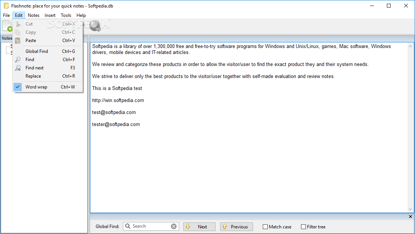Viewport: 415px width, 234px height.
Task: Click the text tester@softpedia.com
Action: tap(116, 124)
